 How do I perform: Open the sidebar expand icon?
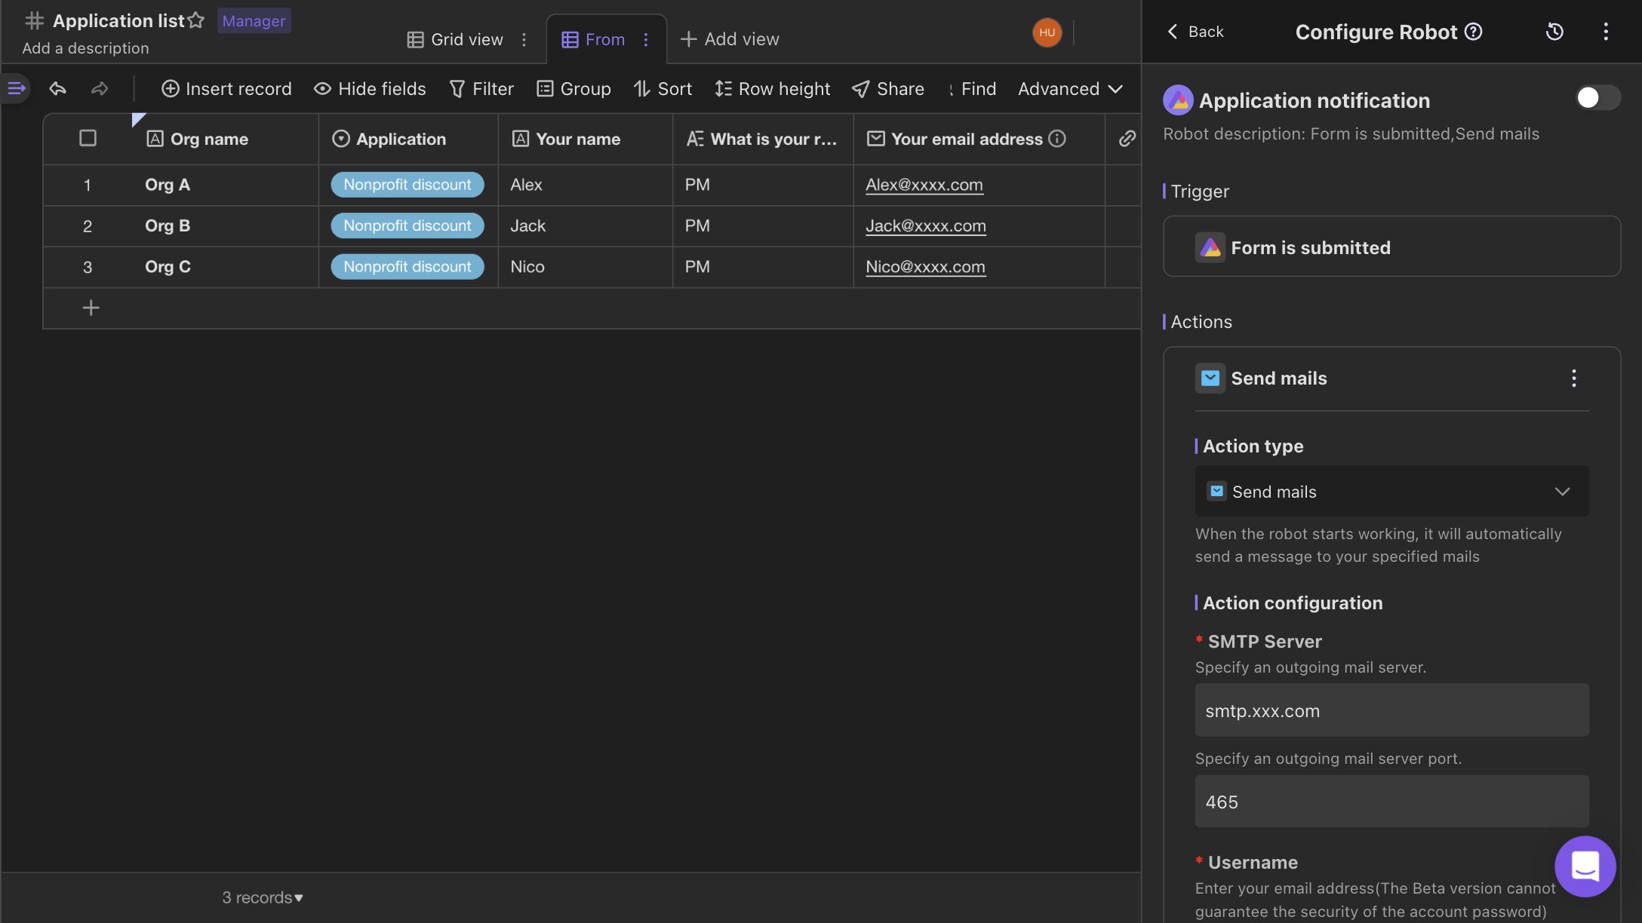pyautogui.click(x=16, y=88)
